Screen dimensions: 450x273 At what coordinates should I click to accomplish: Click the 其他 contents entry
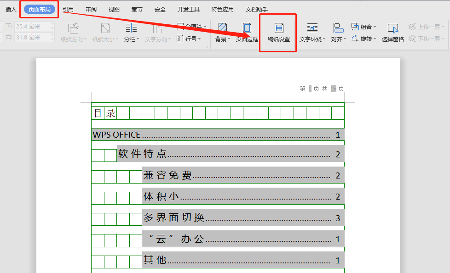(x=243, y=260)
